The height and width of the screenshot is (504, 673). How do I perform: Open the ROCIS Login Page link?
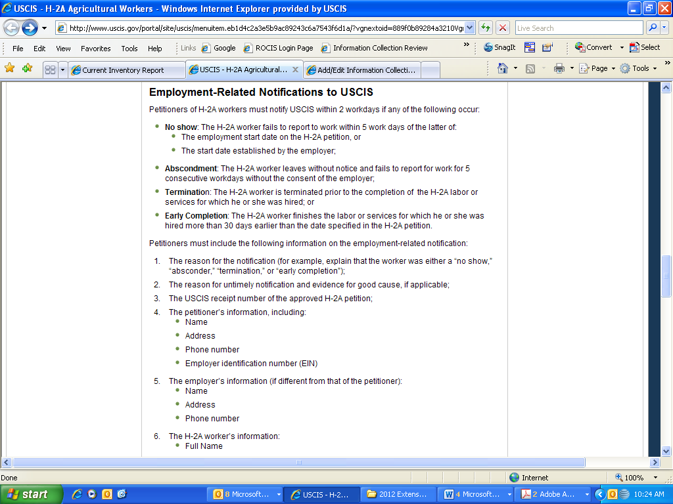[279, 48]
